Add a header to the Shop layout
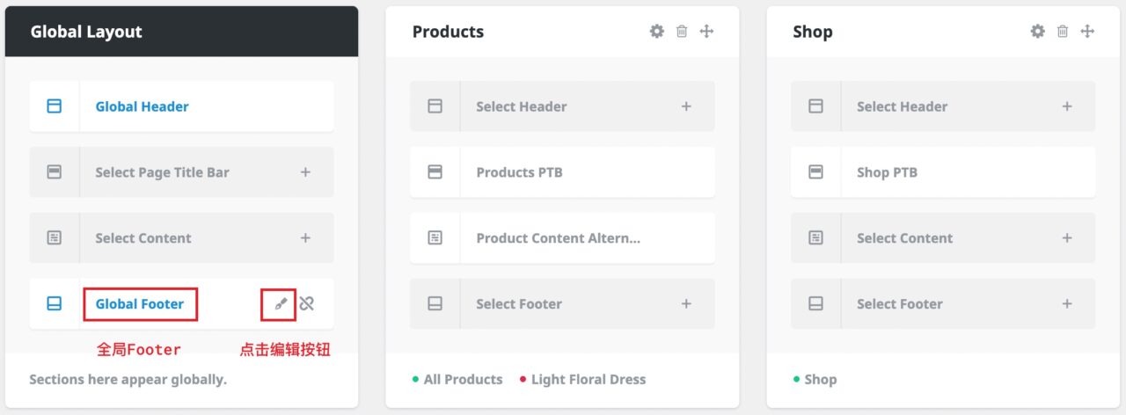 (x=1067, y=106)
